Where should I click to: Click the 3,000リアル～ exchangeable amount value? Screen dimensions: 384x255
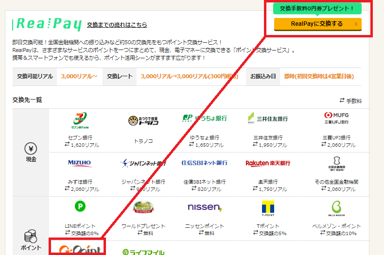click(x=79, y=76)
